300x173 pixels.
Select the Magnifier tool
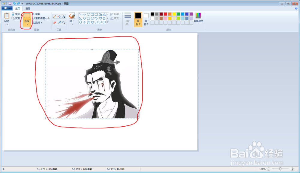pos(64,23)
